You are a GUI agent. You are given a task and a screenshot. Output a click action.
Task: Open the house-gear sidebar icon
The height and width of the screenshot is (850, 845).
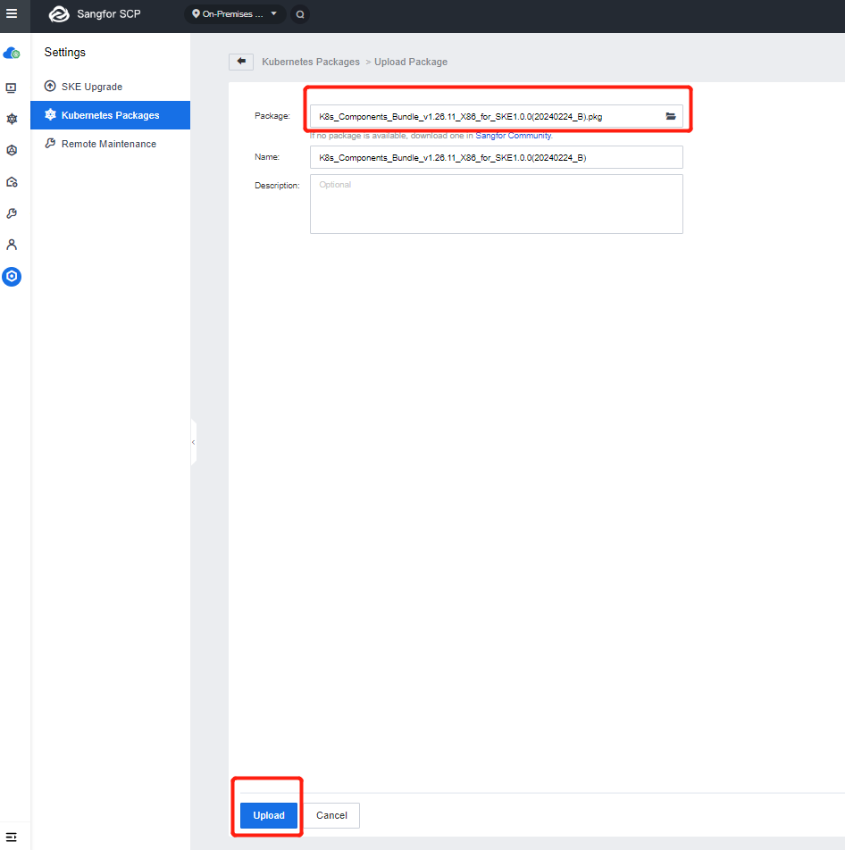pyautogui.click(x=12, y=181)
